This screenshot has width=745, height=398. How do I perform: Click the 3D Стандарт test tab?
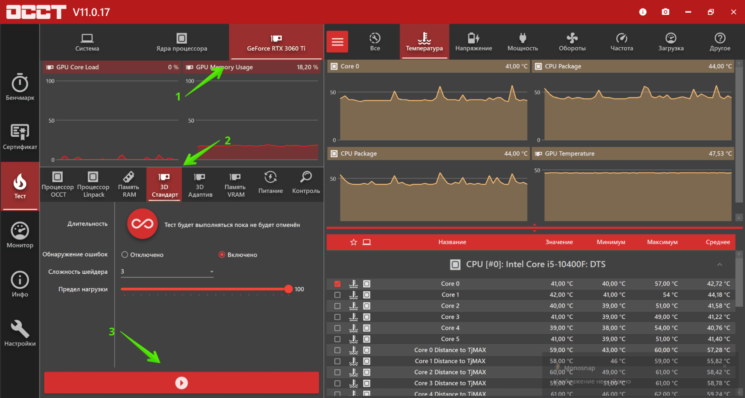164,184
